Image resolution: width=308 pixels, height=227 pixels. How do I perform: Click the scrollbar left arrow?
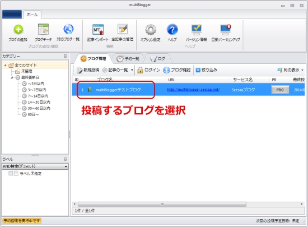point(74,204)
